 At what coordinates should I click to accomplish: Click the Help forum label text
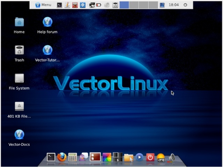tap(47, 32)
